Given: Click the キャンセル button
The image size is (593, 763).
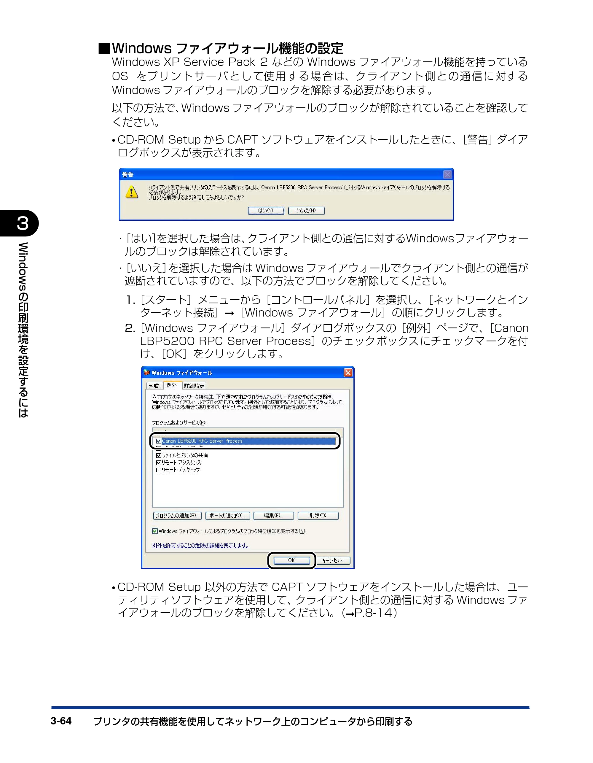Looking at the screenshot, I should pyautogui.click(x=332, y=560).
